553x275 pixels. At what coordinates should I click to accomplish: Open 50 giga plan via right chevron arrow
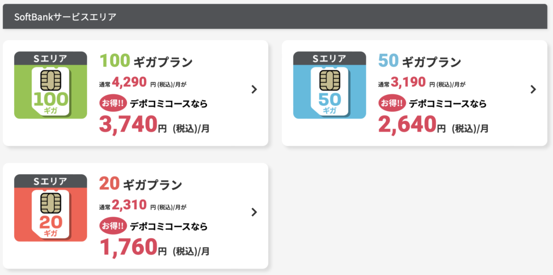click(x=533, y=90)
